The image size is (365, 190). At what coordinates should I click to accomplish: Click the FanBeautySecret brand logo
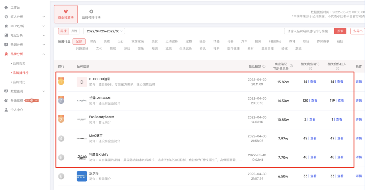tap(82, 120)
